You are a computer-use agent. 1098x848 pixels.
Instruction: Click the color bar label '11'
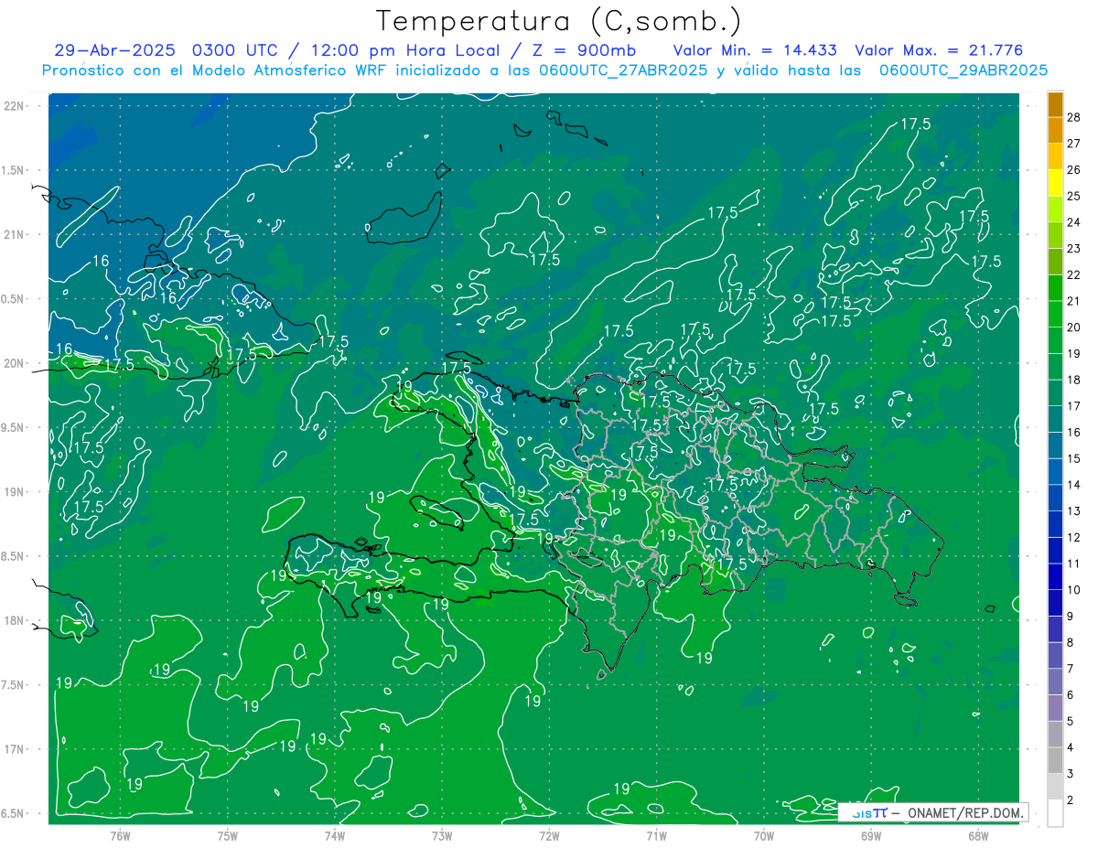click(x=1074, y=564)
